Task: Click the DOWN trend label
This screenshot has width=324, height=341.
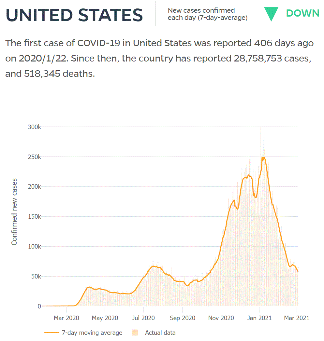Action: point(302,13)
